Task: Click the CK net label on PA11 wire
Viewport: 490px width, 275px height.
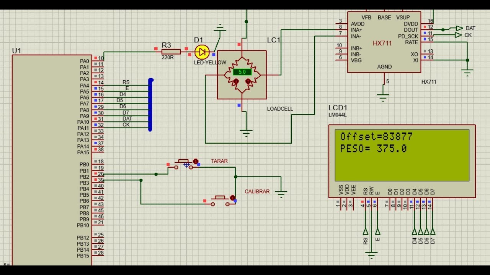Action: [126, 125]
